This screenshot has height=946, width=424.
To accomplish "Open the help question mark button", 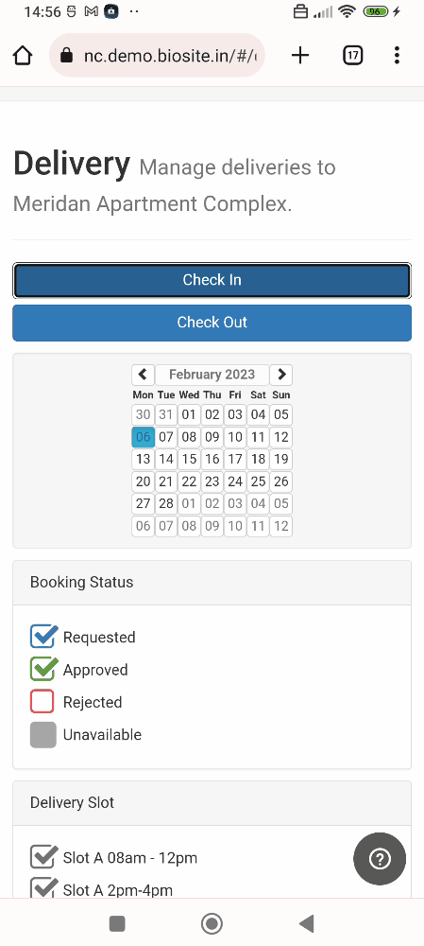I will (x=380, y=859).
